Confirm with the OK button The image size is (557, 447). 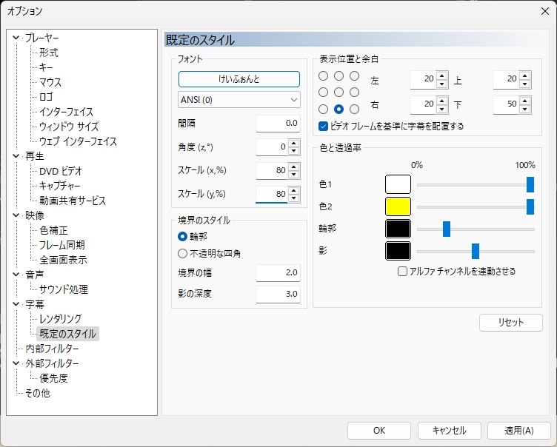tap(379, 430)
